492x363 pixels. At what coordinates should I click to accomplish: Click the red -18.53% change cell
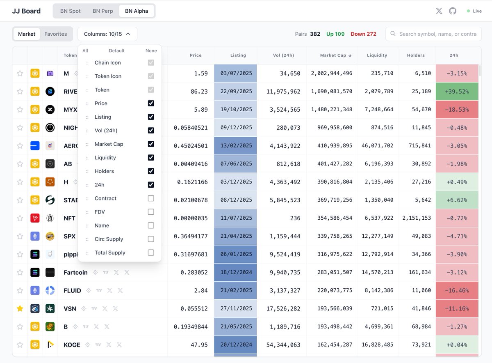[457, 110]
